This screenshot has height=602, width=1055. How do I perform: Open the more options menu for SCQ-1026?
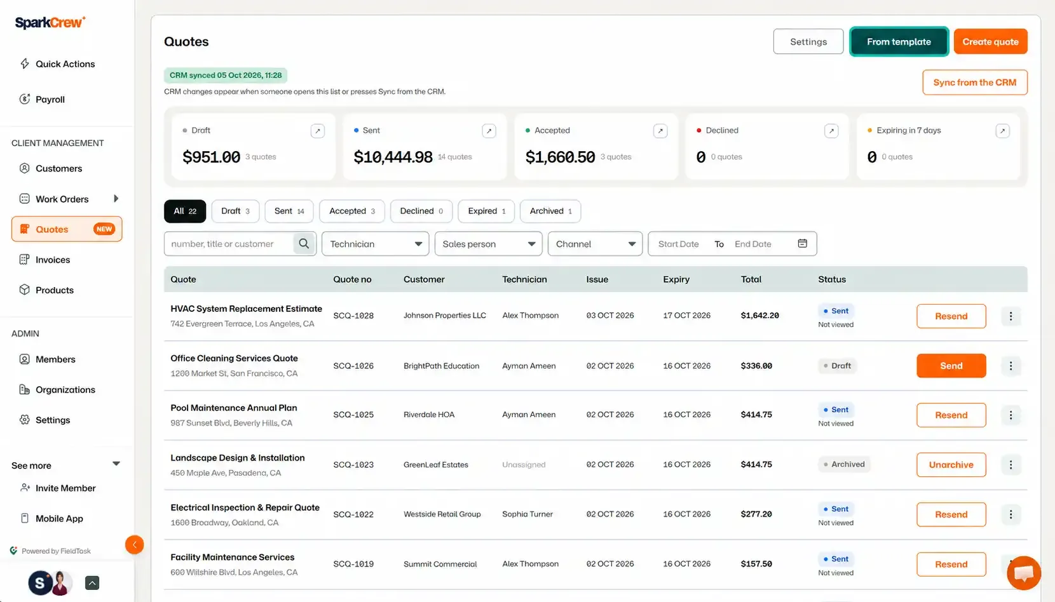[x=1011, y=366]
